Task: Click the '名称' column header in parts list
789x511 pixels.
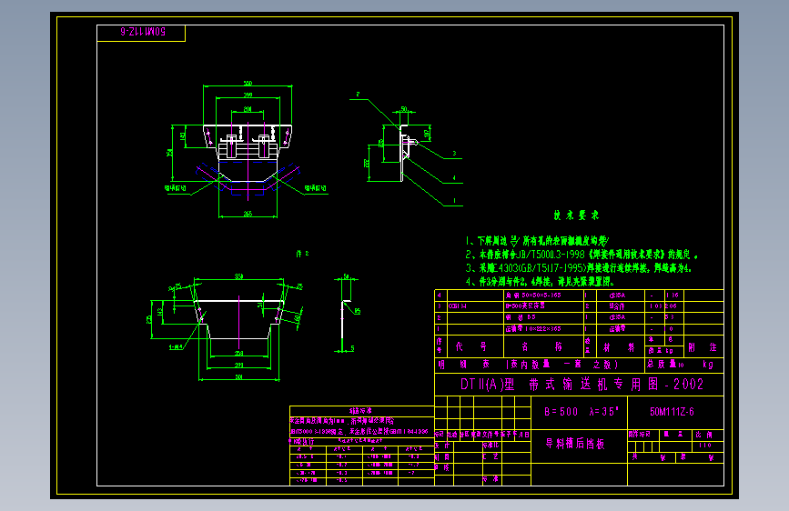Action: (x=541, y=346)
